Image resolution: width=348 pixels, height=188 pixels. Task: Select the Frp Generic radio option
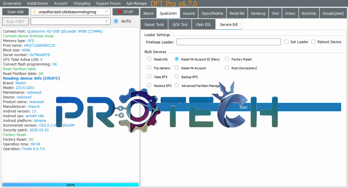[x=149, y=68]
